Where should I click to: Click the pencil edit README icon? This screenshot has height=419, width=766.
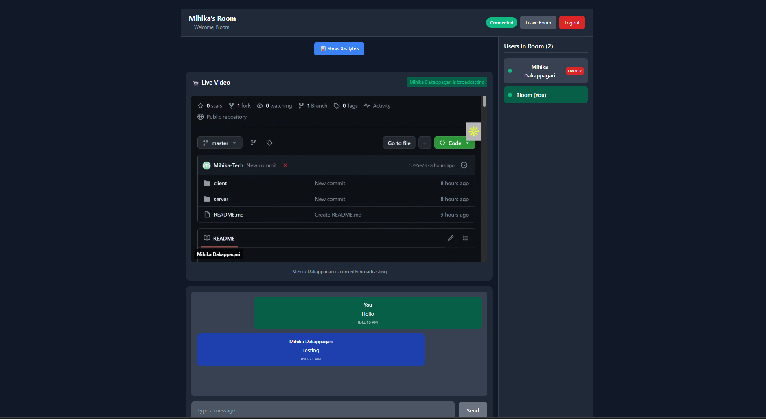451,238
